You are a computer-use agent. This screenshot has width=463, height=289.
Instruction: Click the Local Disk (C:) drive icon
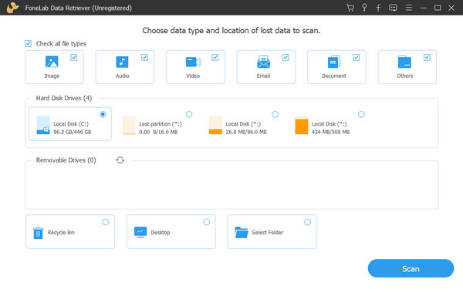tap(43, 126)
